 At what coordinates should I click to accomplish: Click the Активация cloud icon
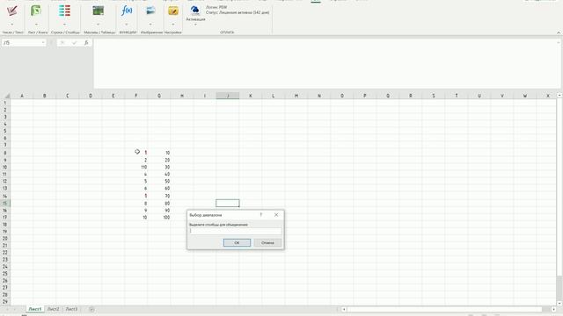(195, 11)
